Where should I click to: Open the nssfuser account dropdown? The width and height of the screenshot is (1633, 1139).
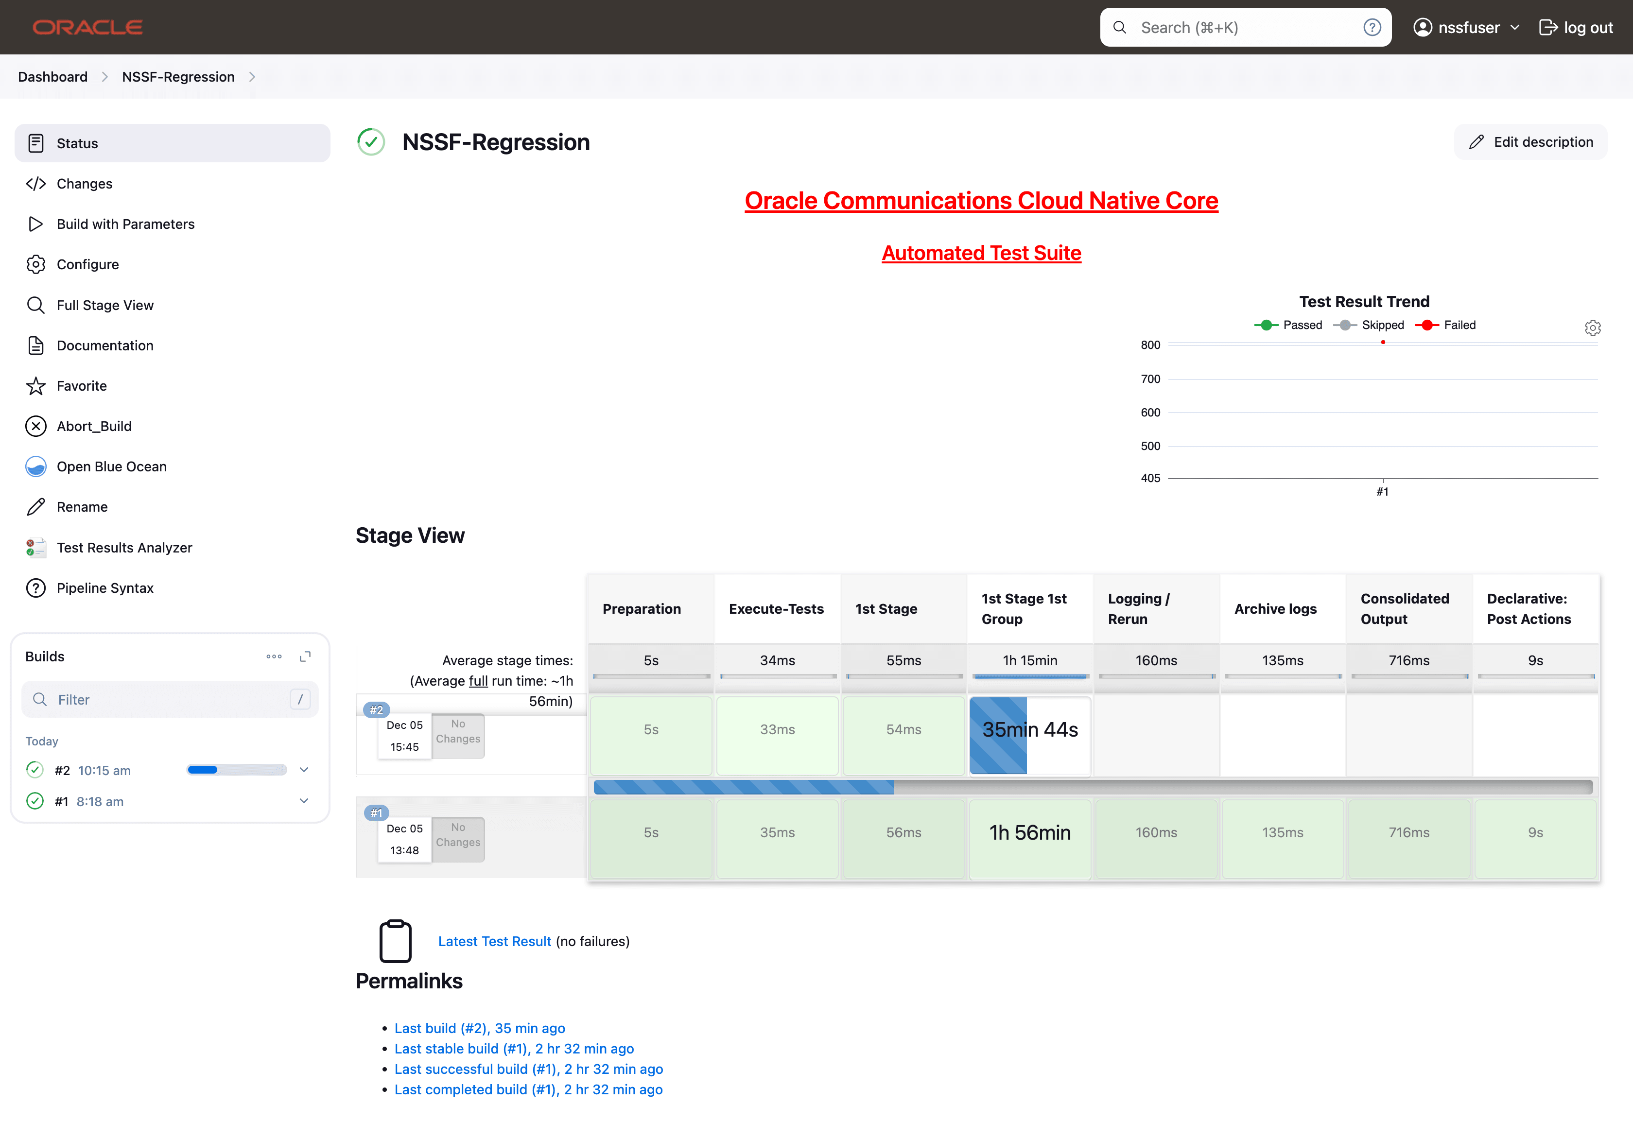(x=1466, y=27)
